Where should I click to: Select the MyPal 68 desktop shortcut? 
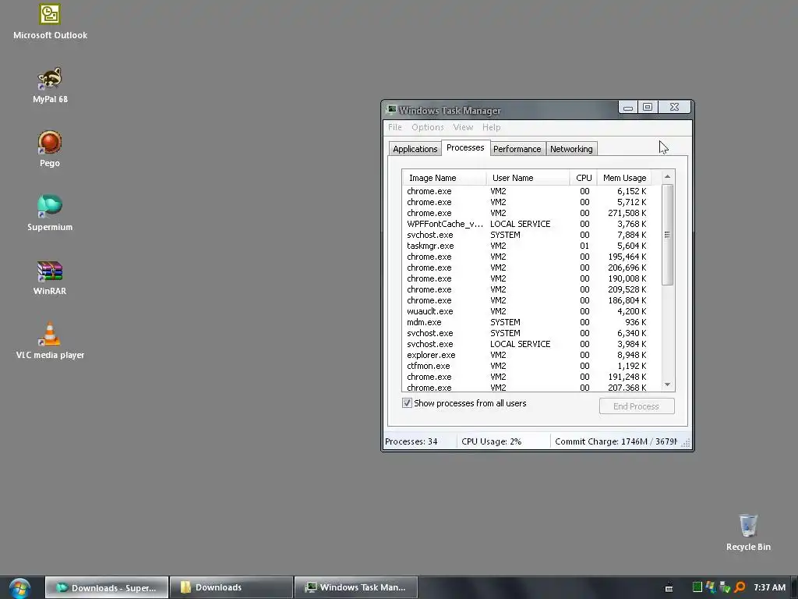tap(50, 86)
